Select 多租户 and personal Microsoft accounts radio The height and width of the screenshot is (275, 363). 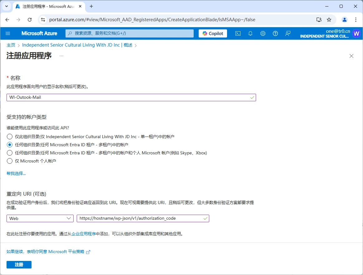(9, 153)
